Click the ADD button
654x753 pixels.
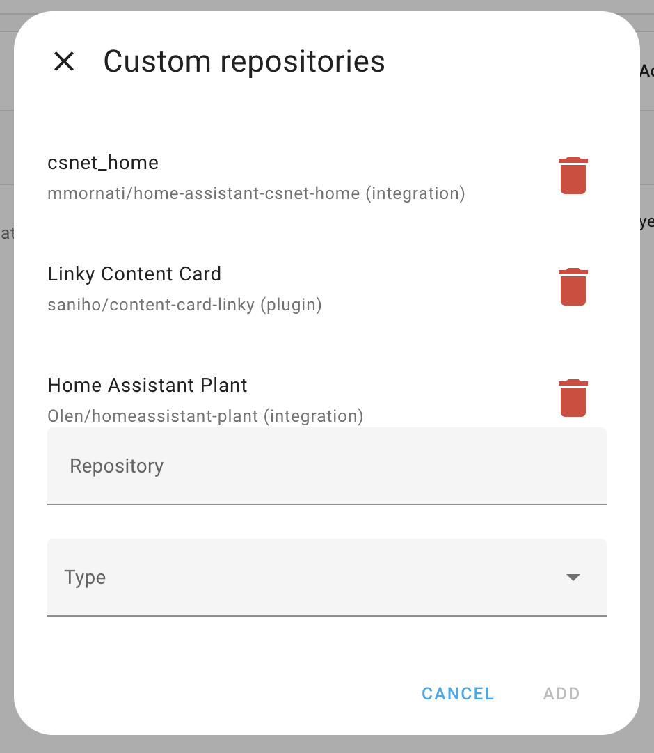pos(561,693)
